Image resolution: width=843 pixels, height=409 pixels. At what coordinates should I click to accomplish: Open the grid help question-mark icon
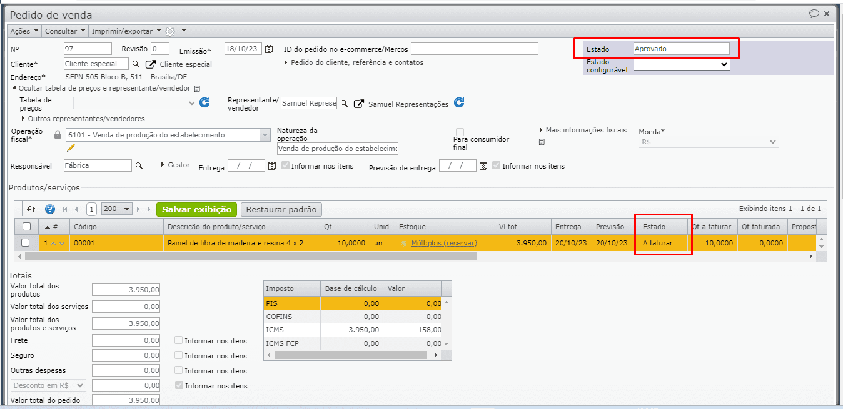tap(50, 210)
